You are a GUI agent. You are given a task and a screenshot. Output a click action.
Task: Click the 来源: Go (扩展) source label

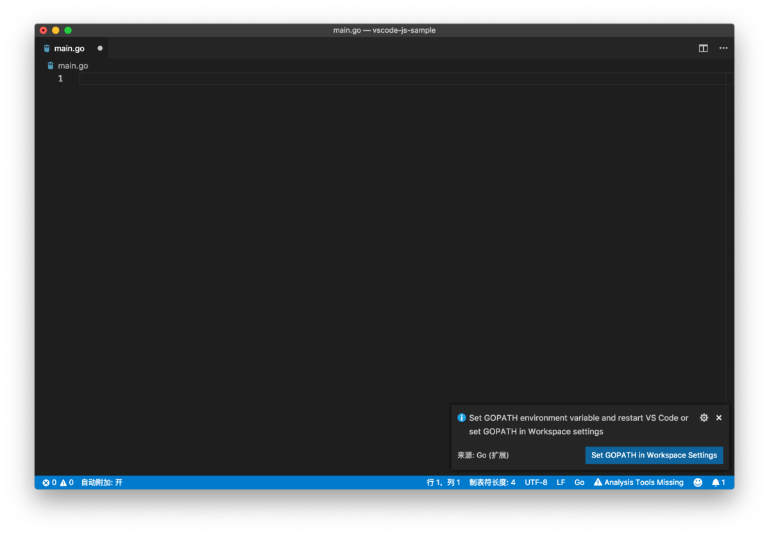(x=483, y=455)
